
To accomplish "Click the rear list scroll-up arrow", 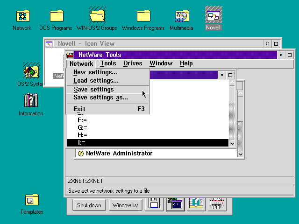I will (241, 93).
